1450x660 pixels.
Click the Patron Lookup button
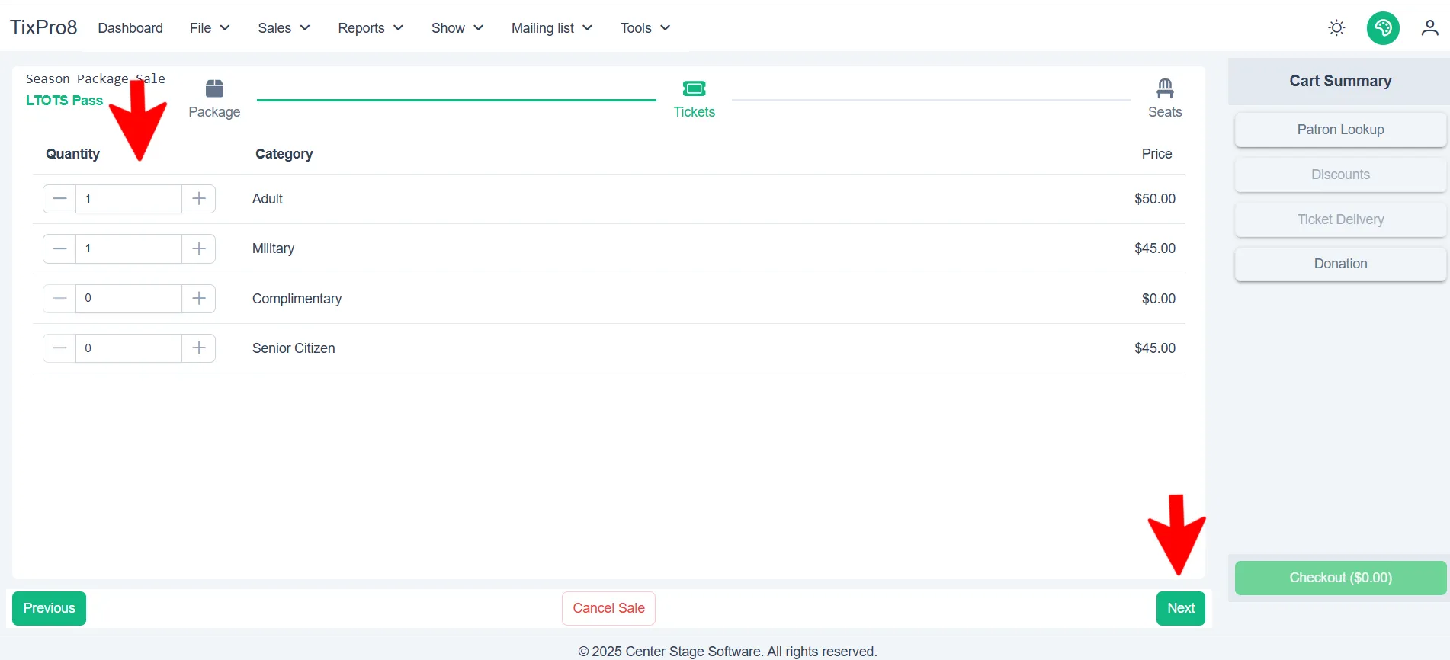[x=1340, y=130]
